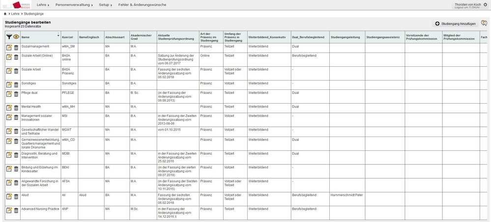Open the Setup dropdown menu
This screenshot has height=222, width=491.
point(106,4)
